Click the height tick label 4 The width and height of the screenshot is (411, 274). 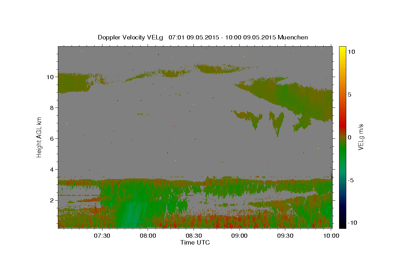[x=52, y=169]
